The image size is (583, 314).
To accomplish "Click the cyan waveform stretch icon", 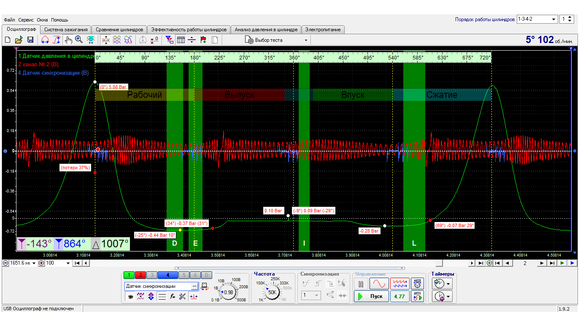I will click(91, 40).
